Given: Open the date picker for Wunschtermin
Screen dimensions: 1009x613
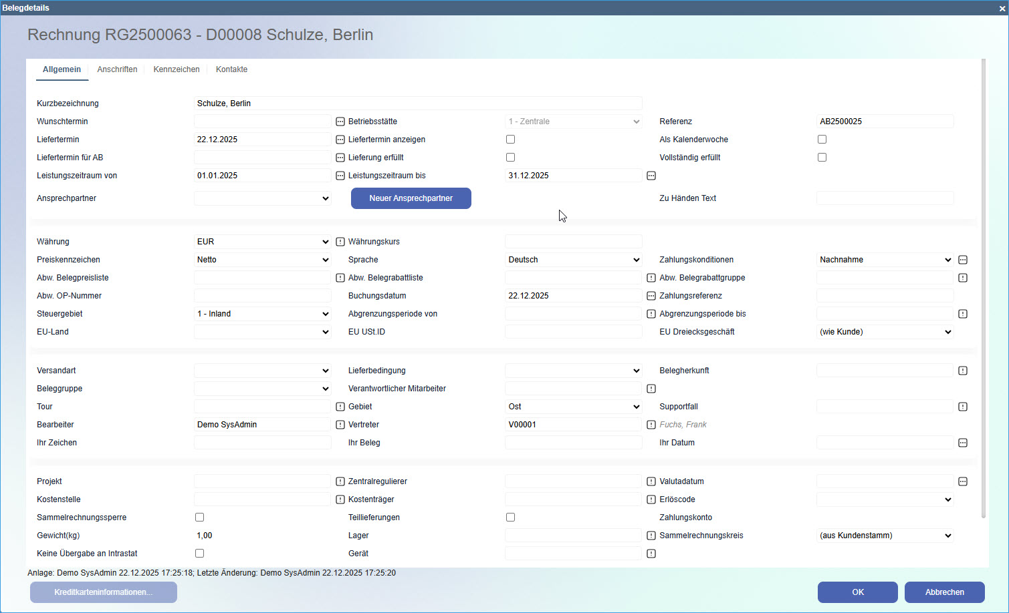Looking at the screenshot, I should coord(340,122).
